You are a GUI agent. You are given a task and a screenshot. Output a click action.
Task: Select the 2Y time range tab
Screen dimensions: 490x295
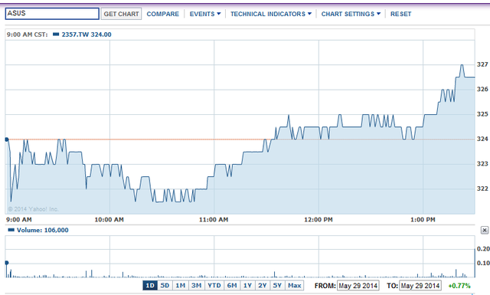click(x=263, y=285)
